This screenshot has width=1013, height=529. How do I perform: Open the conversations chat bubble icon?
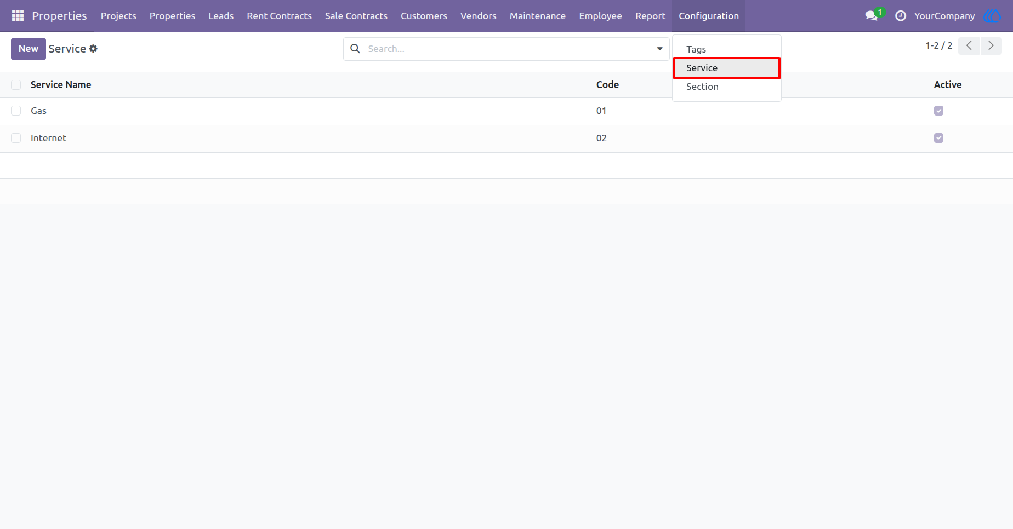[x=872, y=16]
